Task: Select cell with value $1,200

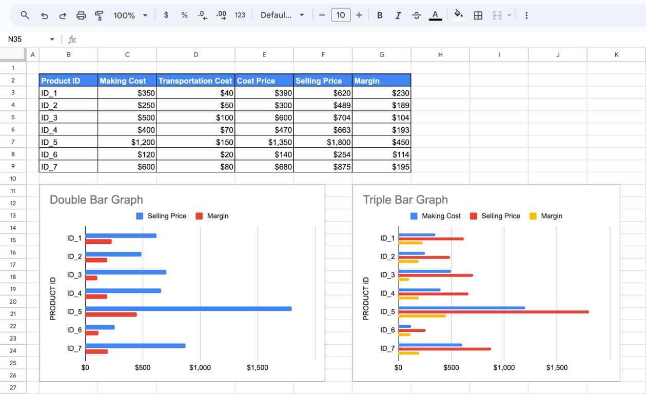Action: pos(127,142)
